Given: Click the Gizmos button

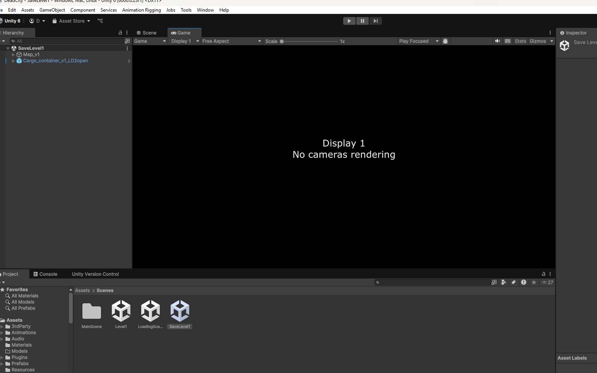Looking at the screenshot, I should point(539,41).
